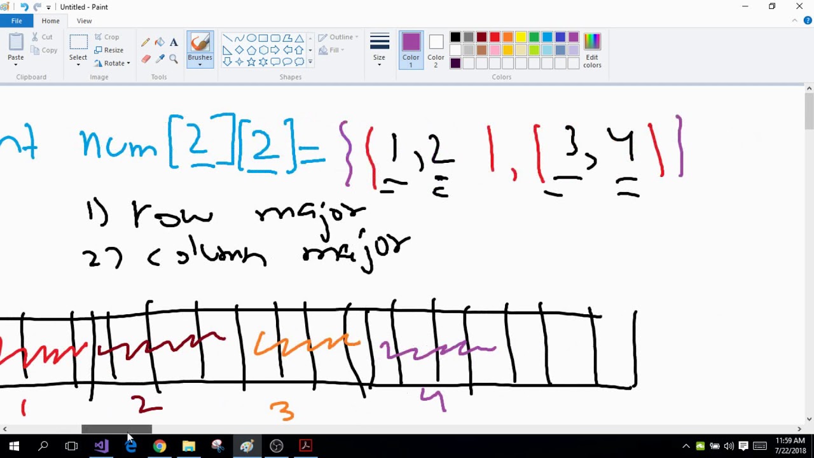Click the Brushes tool icon
Screen dimensions: 814x458
[x=200, y=43]
